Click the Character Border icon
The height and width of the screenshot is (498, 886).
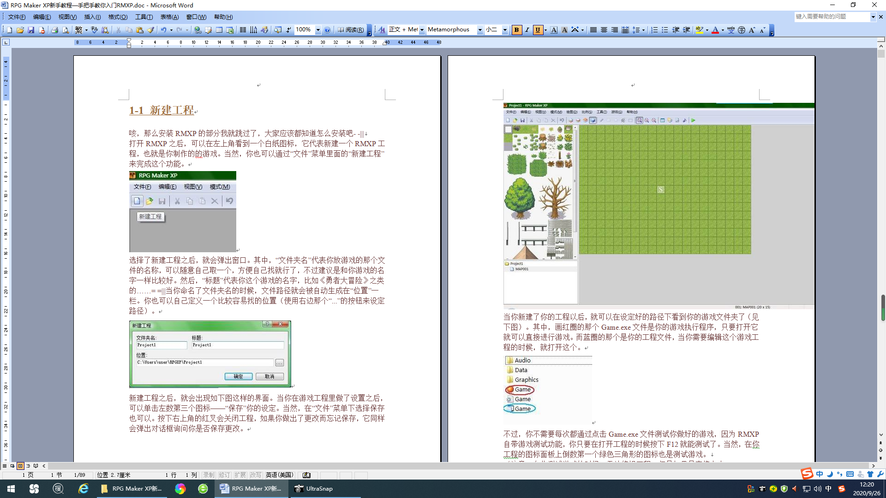[554, 30]
